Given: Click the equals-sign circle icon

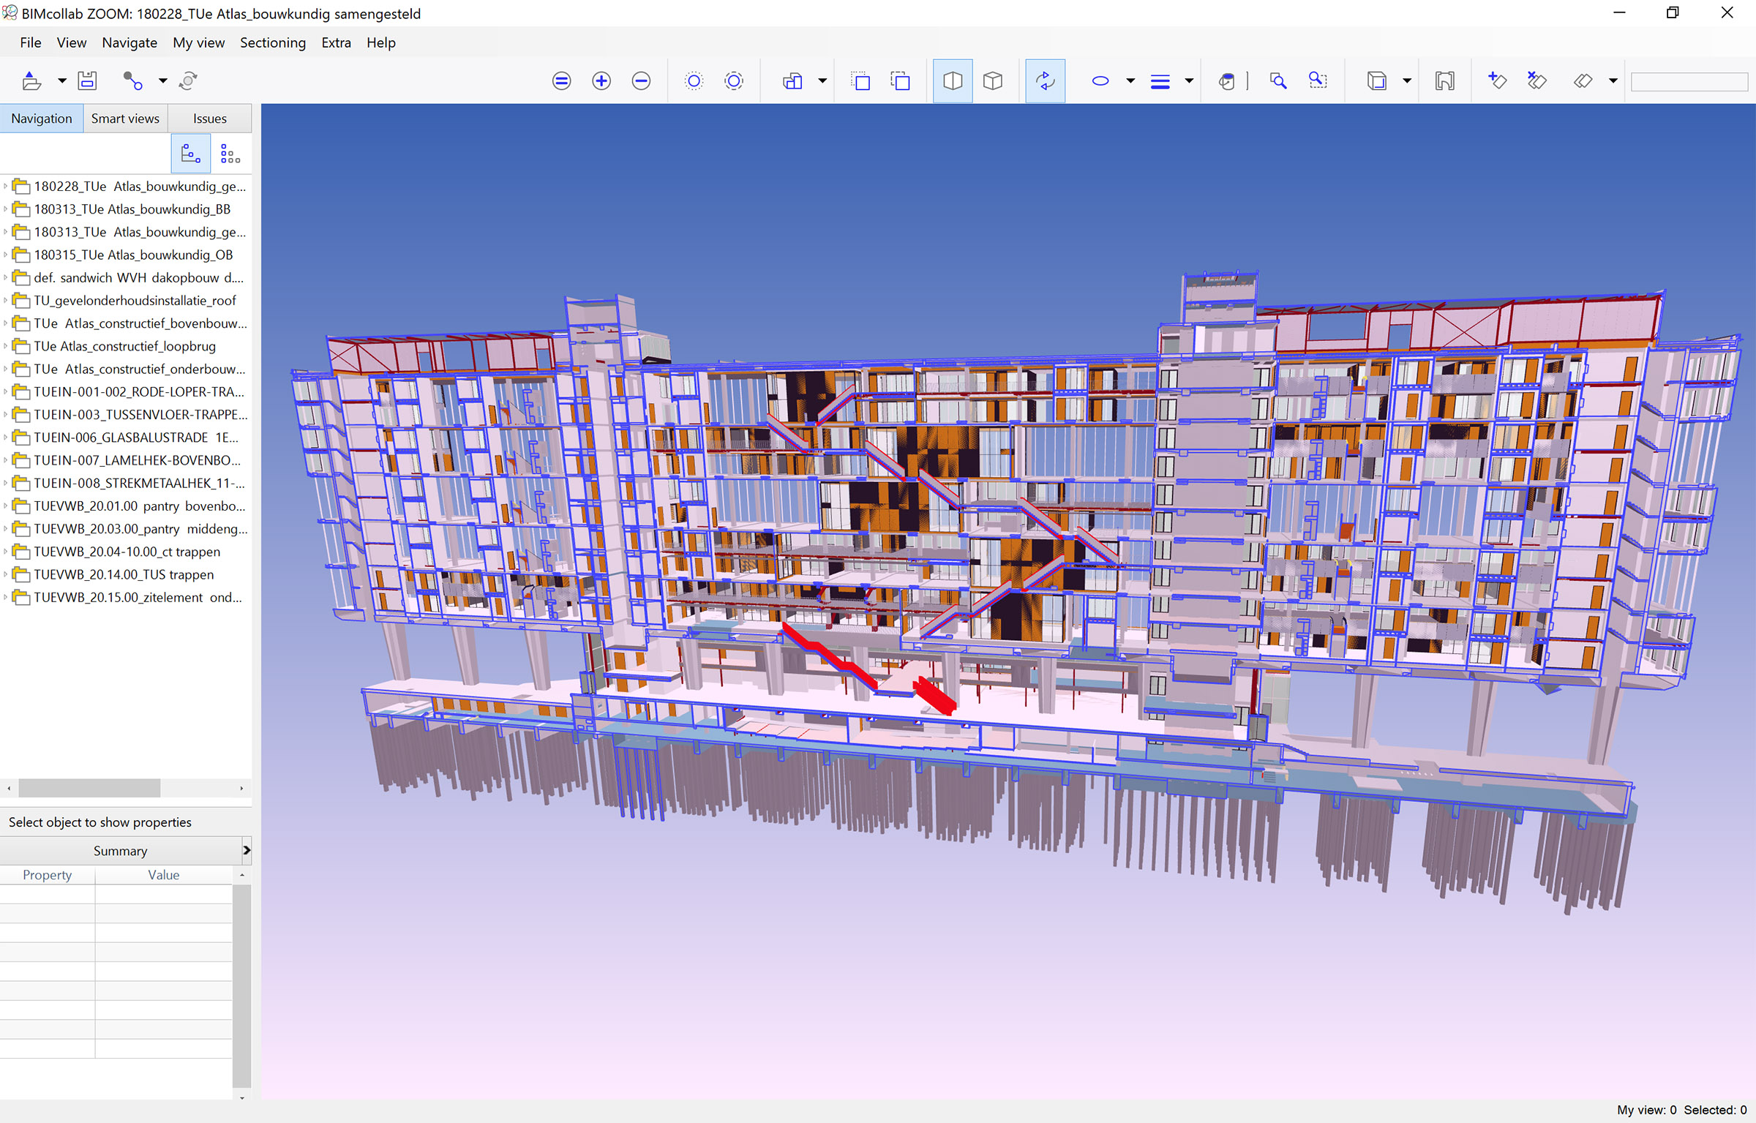Looking at the screenshot, I should (561, 81).
